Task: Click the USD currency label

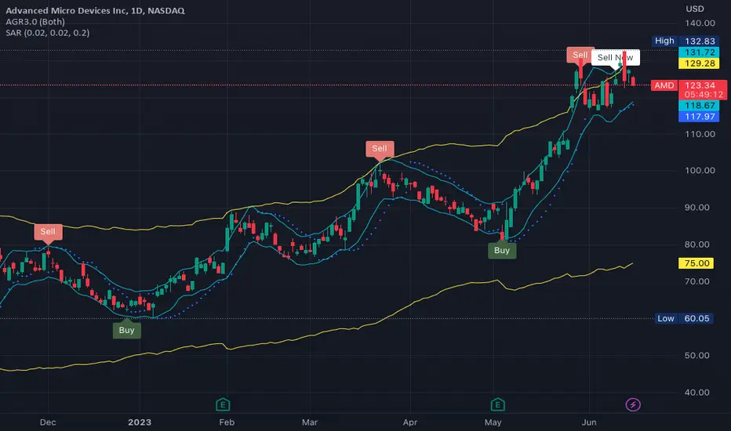Action: 695,9
